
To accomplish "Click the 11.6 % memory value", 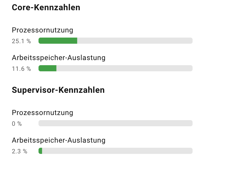I will point(21,69).
